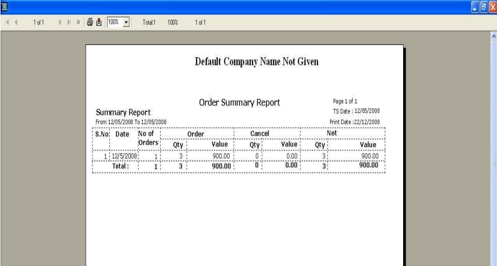Jump to the last report page
Screen dimensions: 497x266
pos(70,22)
